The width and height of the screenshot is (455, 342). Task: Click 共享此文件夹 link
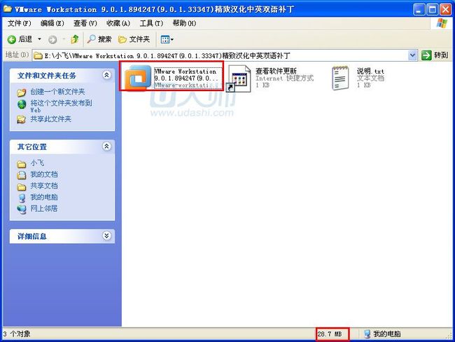pyautogui.click(x=51, y=119)
